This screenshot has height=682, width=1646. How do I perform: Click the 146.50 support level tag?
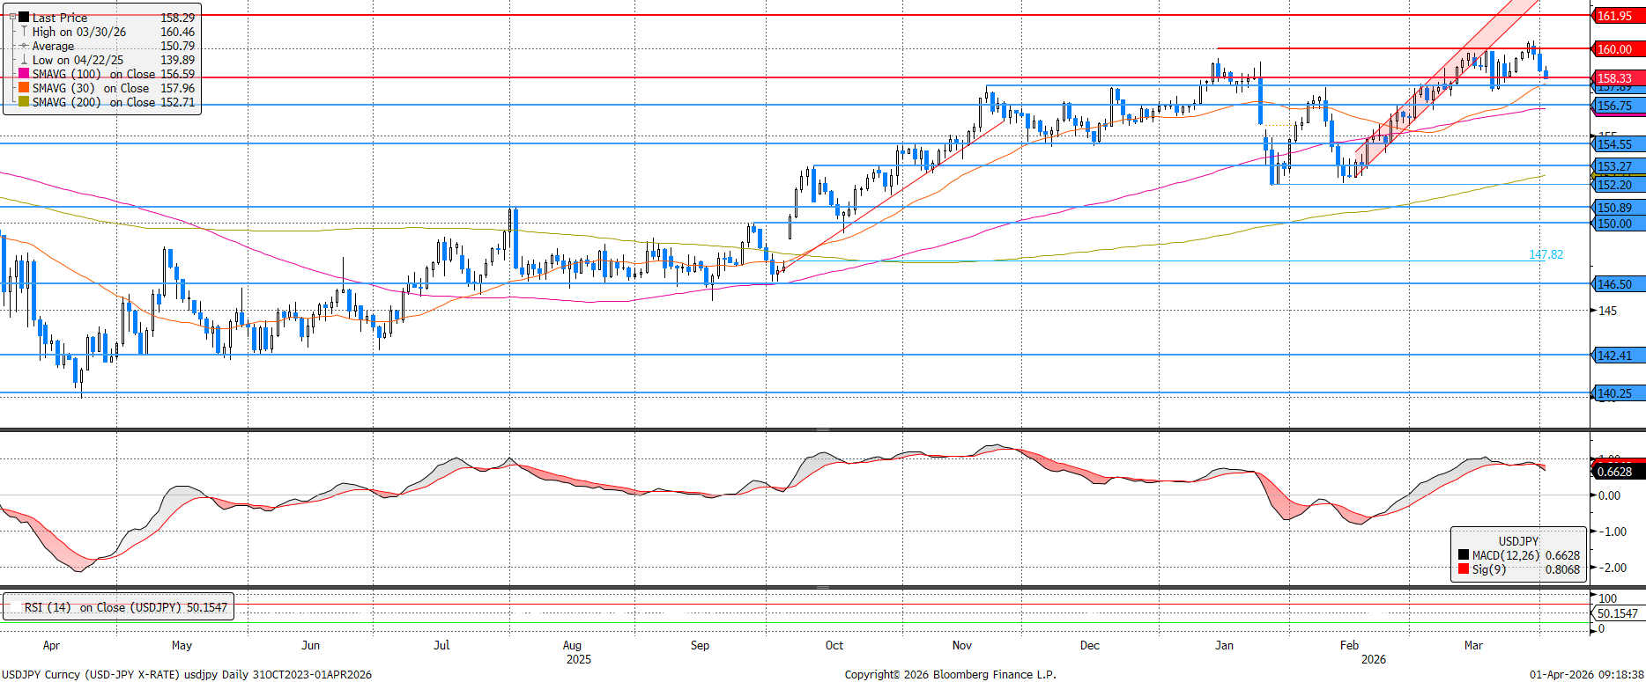click(x=1618, y=284)
